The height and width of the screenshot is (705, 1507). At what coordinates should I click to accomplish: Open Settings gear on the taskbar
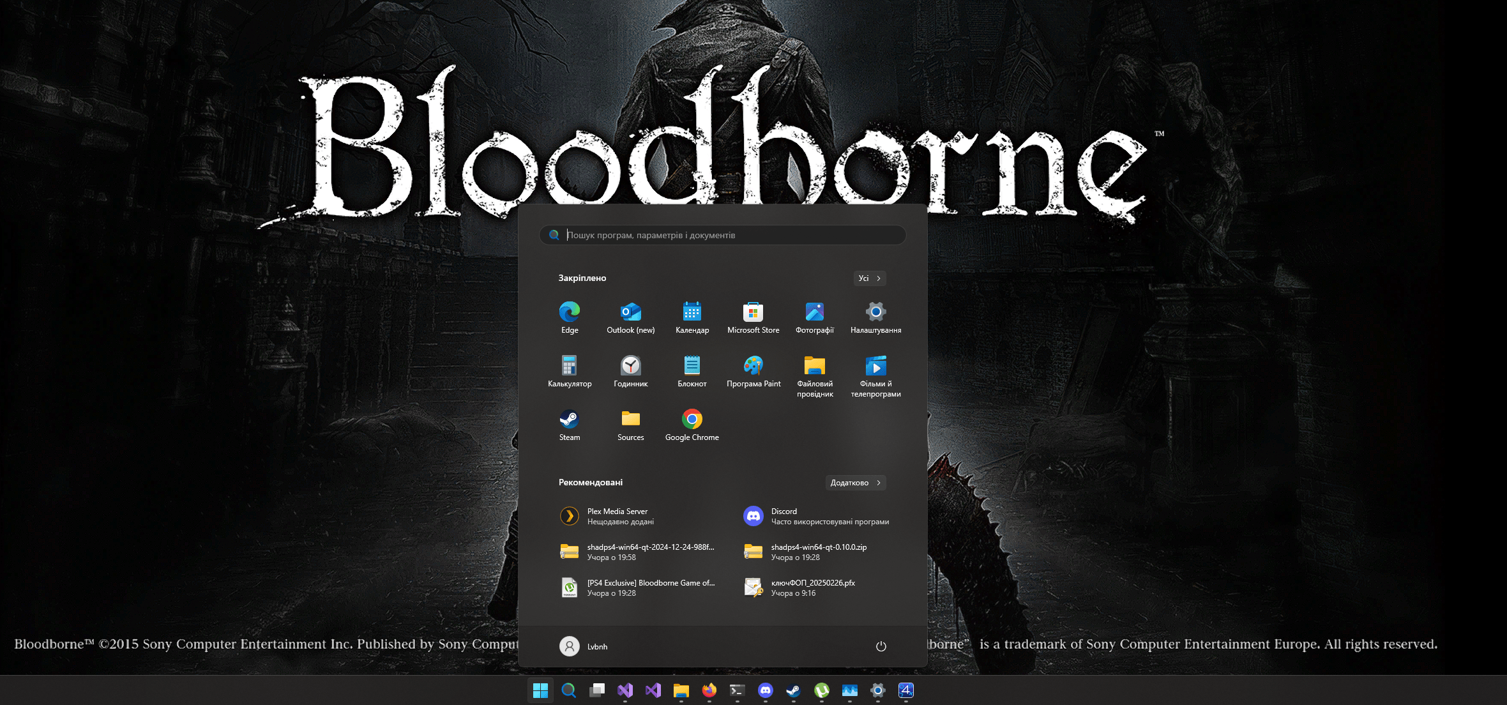878,690
